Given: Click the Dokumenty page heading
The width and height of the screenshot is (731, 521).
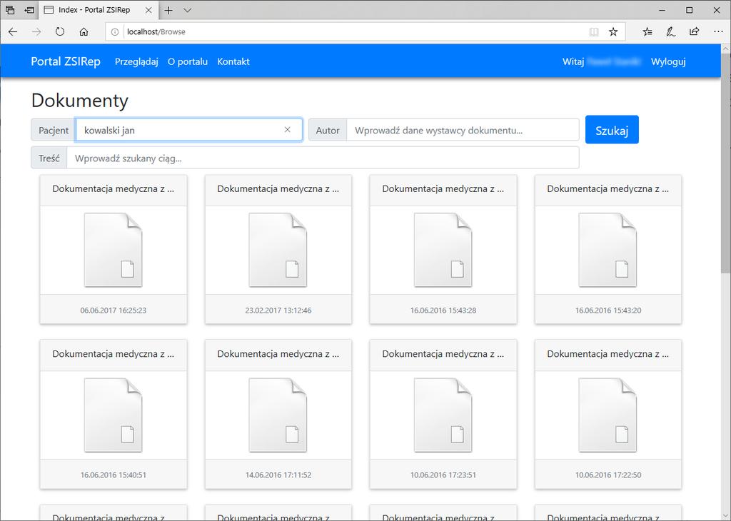Looking at the screenshot, I should click(80, 101).
